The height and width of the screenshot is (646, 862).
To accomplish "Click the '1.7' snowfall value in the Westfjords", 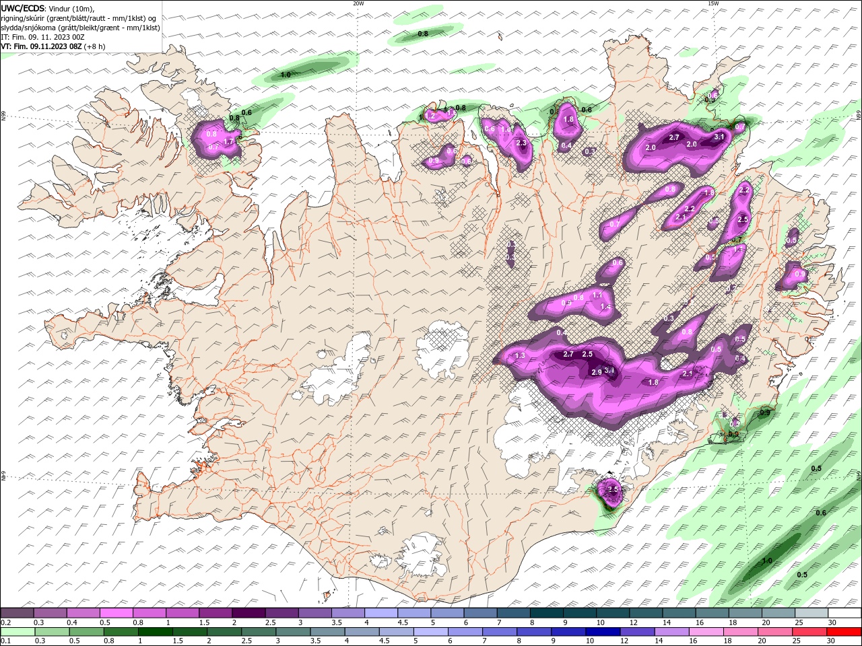I will click(x=228, y=141).
